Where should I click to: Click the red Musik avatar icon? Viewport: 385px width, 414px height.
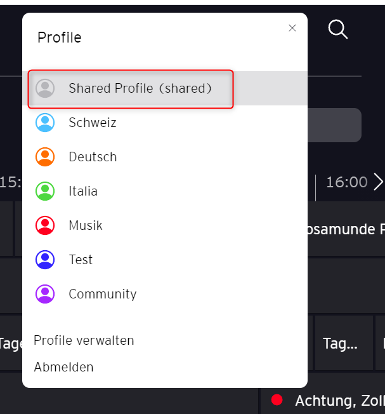coord(45,225)
